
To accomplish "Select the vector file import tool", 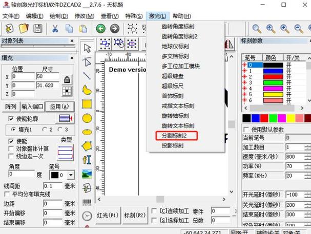I will coord(87,187).
